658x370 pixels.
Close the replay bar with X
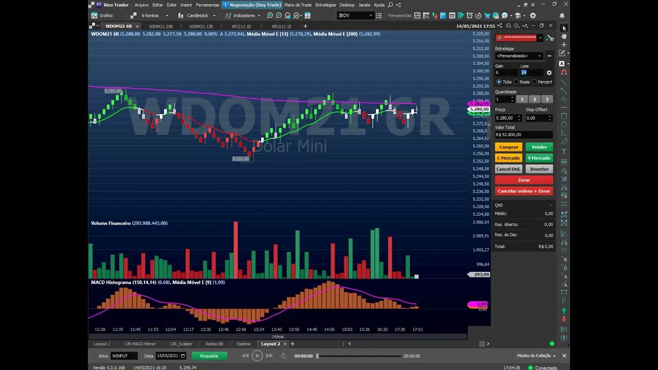pyautogui.click(x=565, y=356)
